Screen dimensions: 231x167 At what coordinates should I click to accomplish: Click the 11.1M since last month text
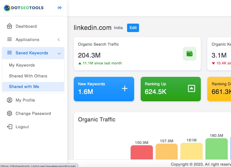click(x=102, y=63)
